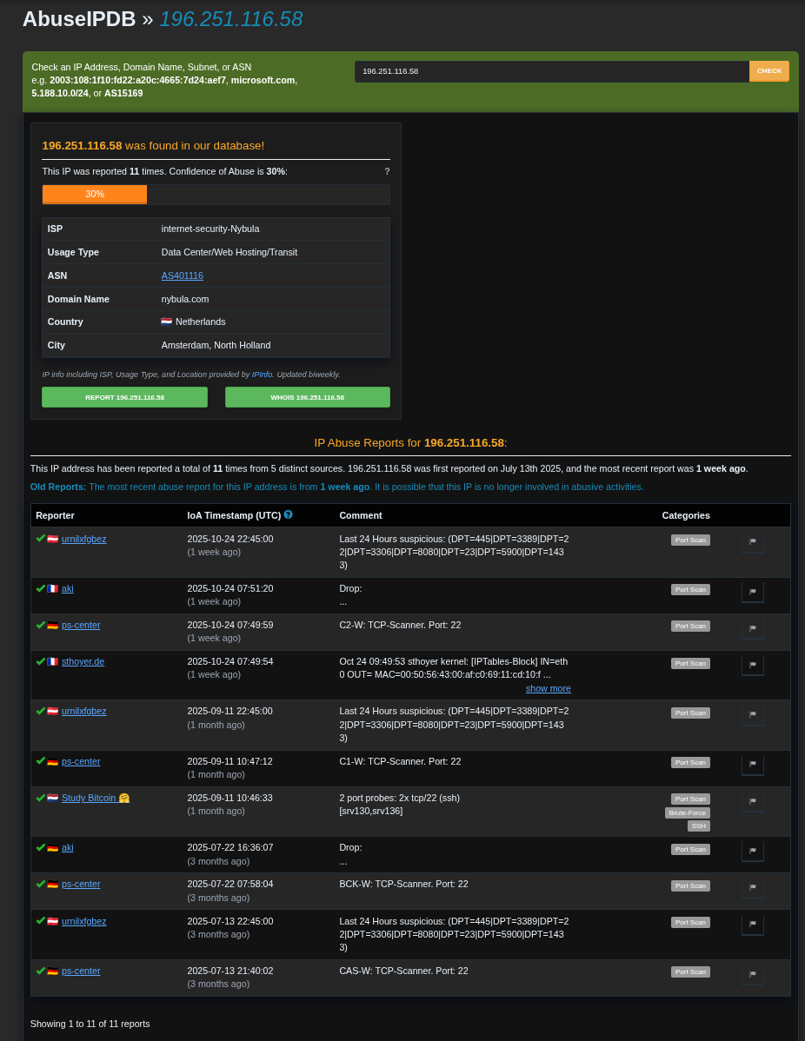Image resolution: width=805 pixels, height=1041 pixels.
Task: Open Study Bitcoin reporter profile
Action: click(89, 798)
